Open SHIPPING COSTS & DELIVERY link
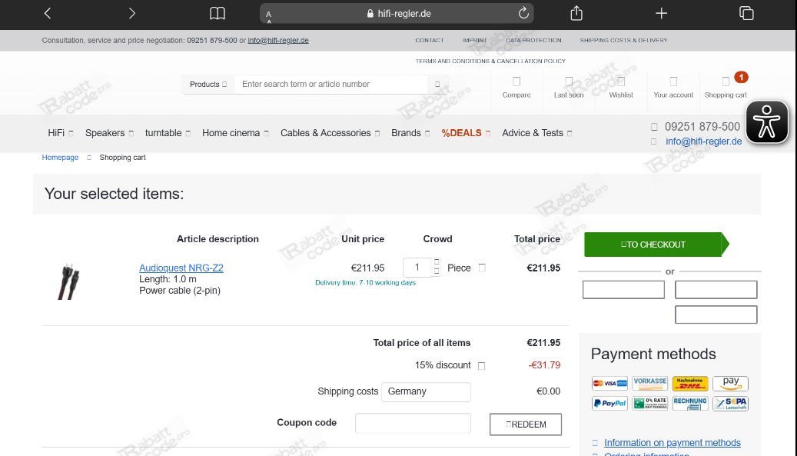The image size is (797, 456). tap(623, 40)
